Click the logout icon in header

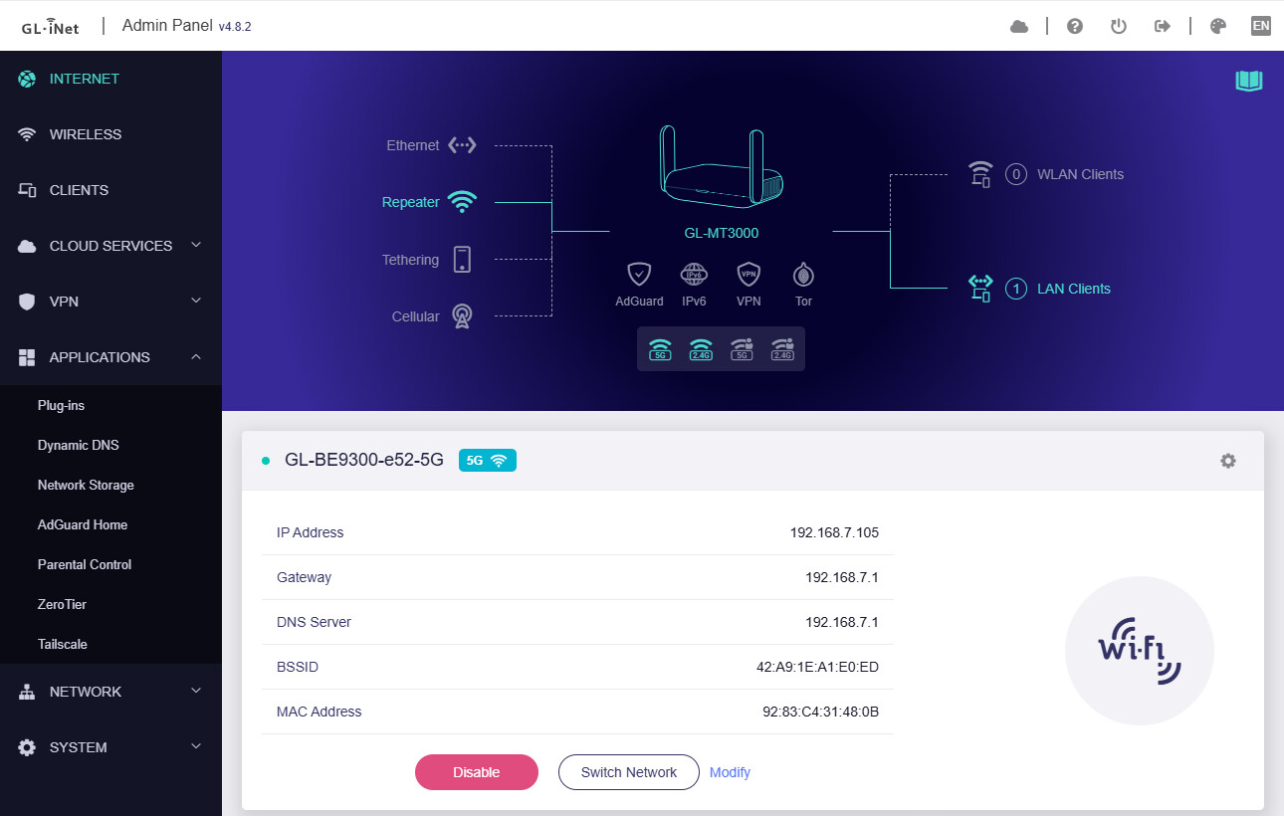pyautogui.click(x=1162, y=26)
